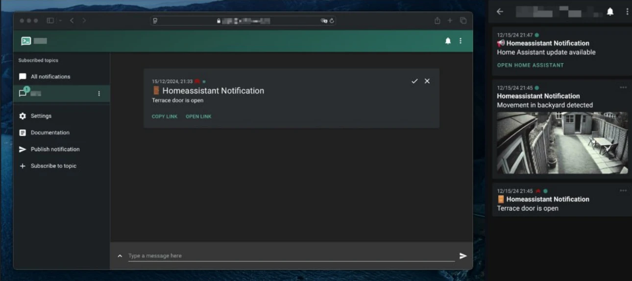632x281 pixels.
Task: Open the backyard camera image thumbnail
Action: tap(562, 143)
